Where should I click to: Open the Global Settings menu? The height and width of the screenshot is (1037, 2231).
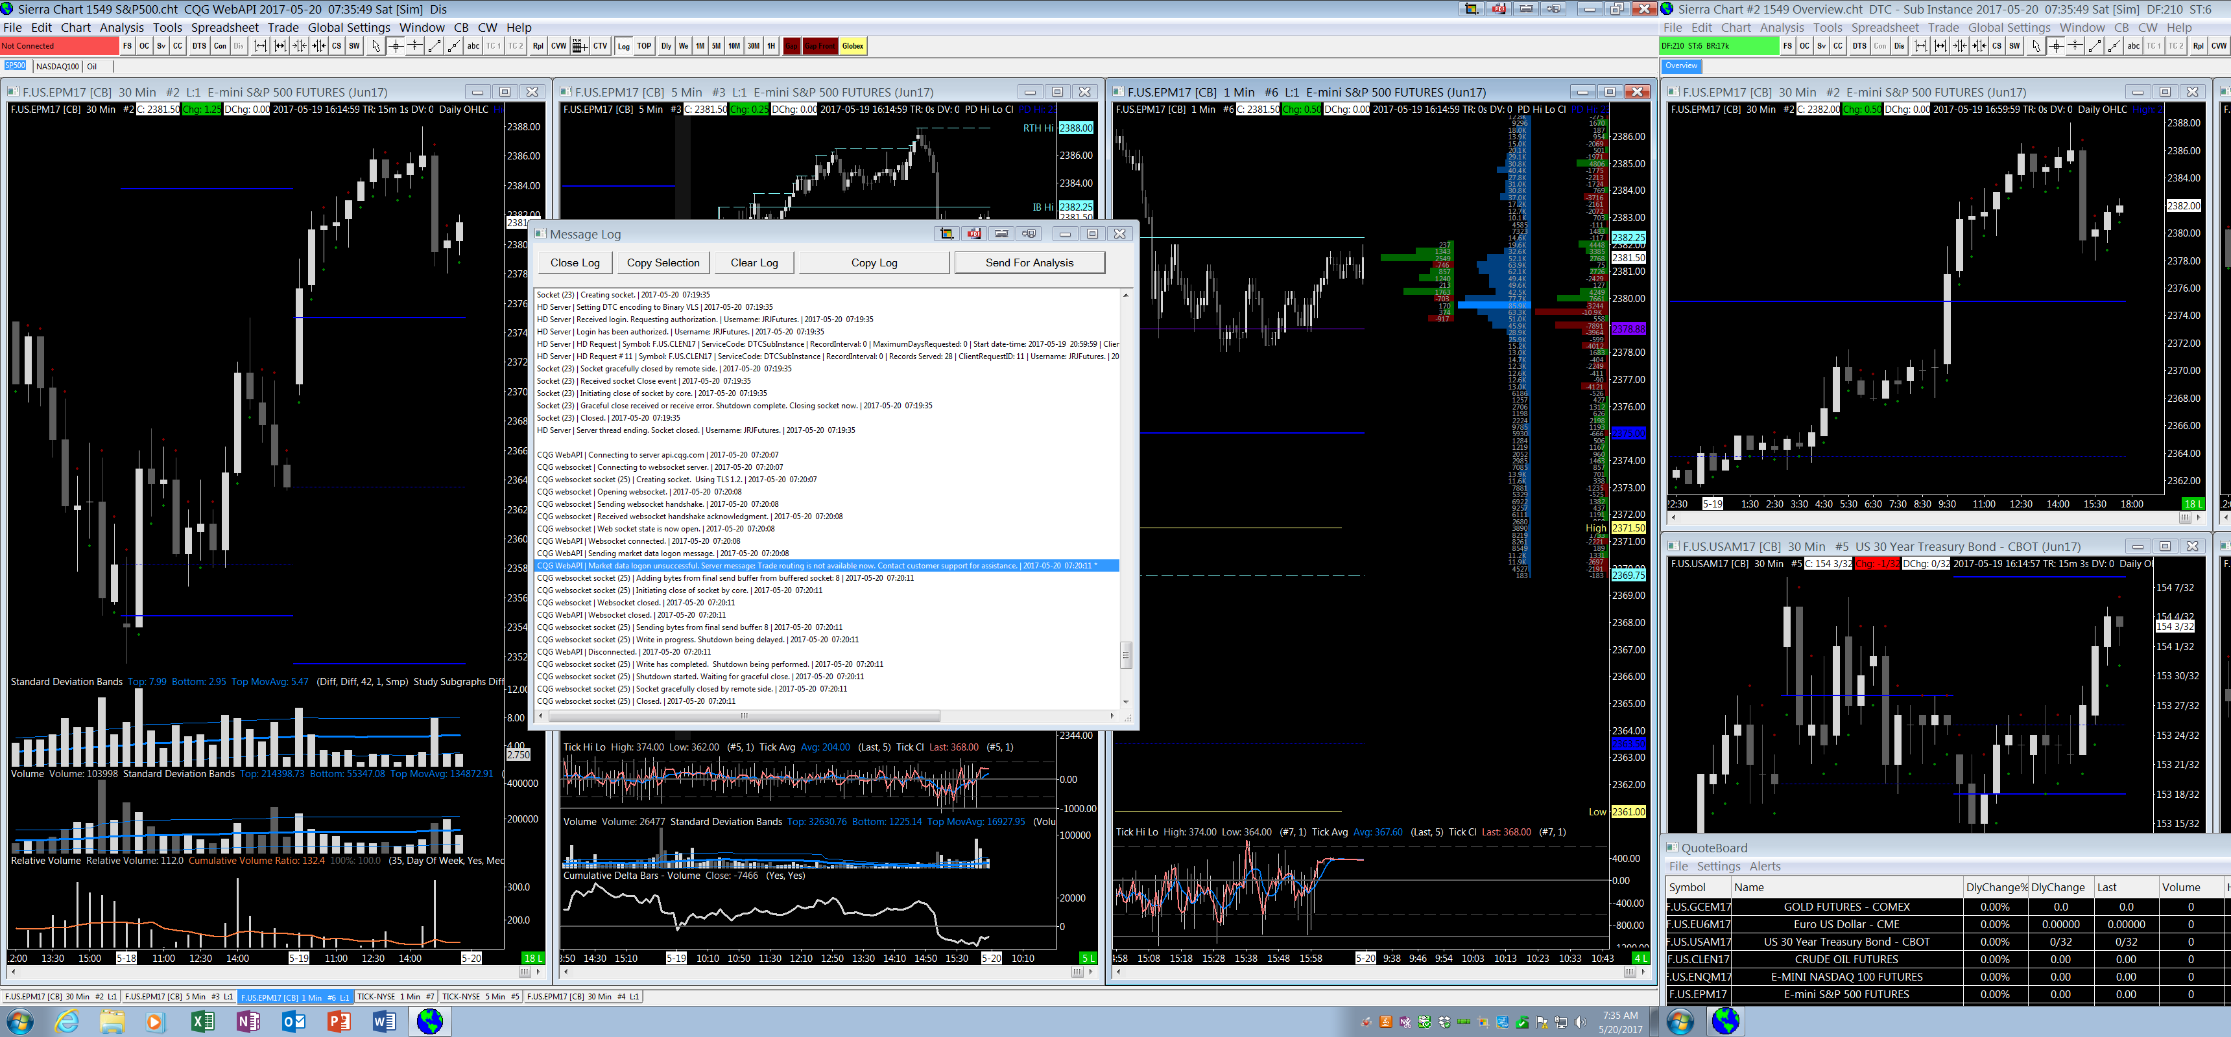click(349, 28)
